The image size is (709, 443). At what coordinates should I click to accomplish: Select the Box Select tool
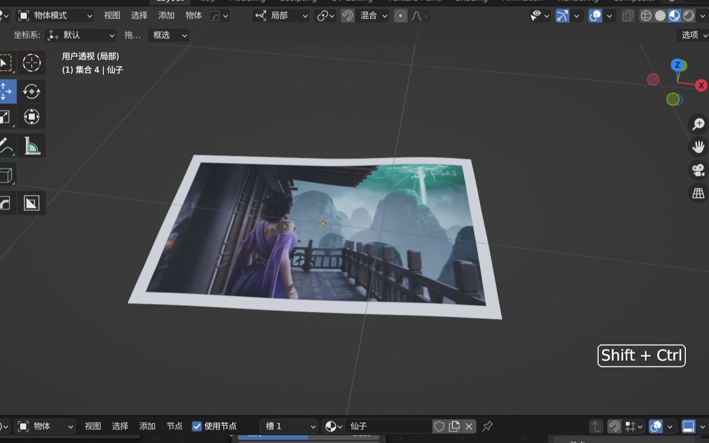(x=6, y=63)
